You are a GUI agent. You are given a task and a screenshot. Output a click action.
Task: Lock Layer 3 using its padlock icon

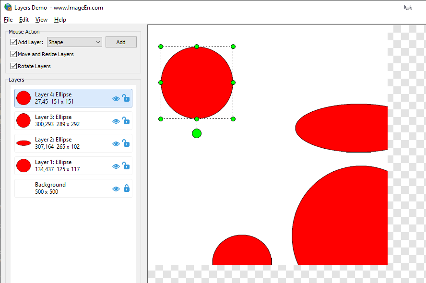click(126, 120)
